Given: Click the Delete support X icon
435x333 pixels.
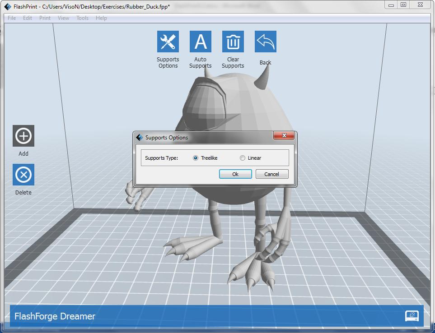Looking at the screenshot, I should coord(23,175).
